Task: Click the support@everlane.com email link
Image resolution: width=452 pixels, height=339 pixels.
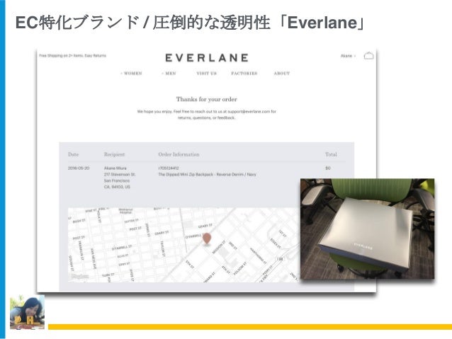Action: (x=249, y=111)
